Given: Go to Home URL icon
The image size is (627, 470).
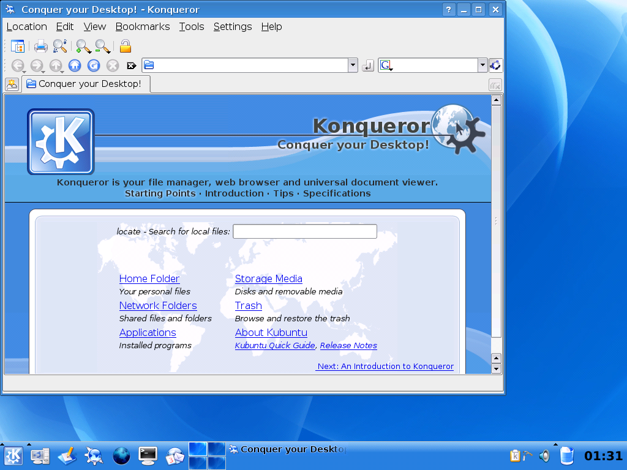Looking at the screenshot, I should [75, 65].
